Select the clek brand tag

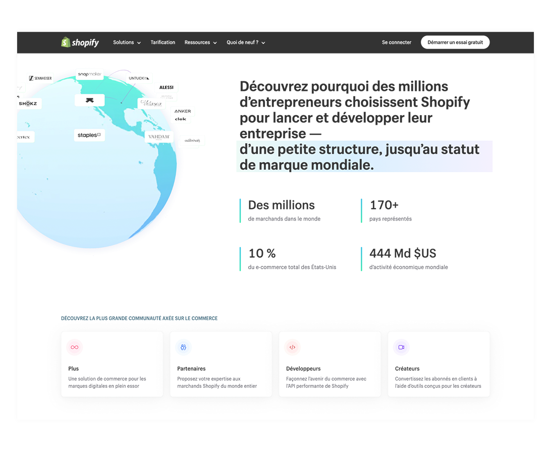point(181,119)
